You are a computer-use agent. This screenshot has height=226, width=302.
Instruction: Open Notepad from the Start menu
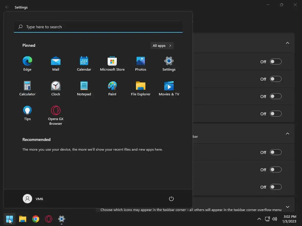pos(84,88)
